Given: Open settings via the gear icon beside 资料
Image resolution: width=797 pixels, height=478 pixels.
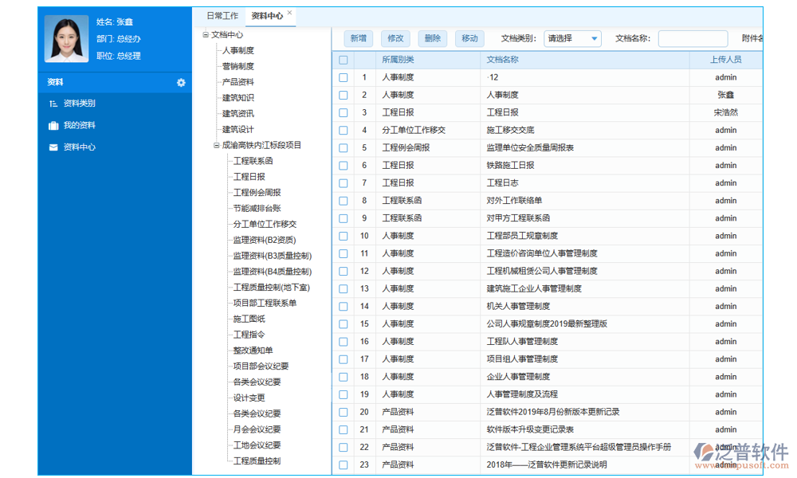Looking at the screenshot, I should point(182,82).
